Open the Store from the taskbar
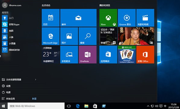This screenshot has width=180, height=109. (95, 106)
